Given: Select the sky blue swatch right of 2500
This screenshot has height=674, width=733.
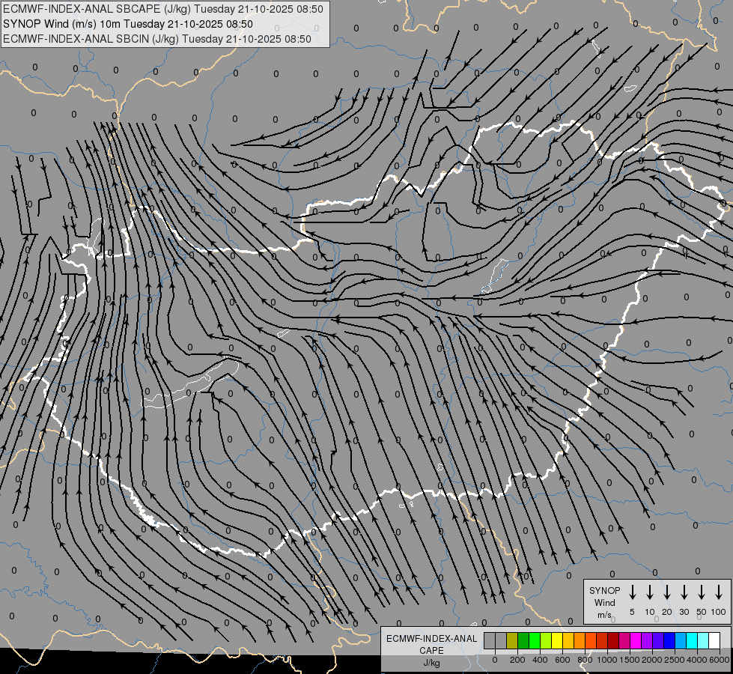Looking at the screenshot, I should (x=681, y=640).
